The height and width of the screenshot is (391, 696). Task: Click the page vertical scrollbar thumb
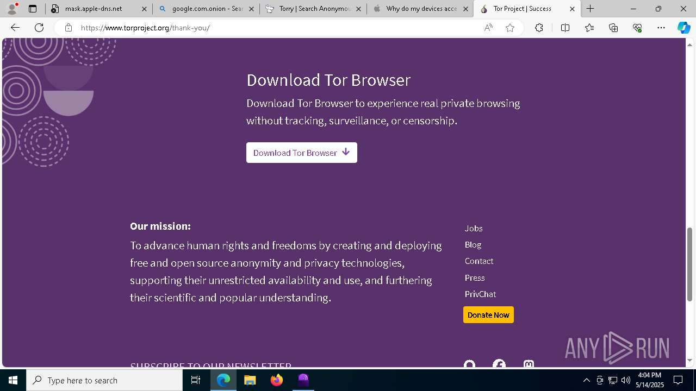pyautogui.click(x=689, y=264)
